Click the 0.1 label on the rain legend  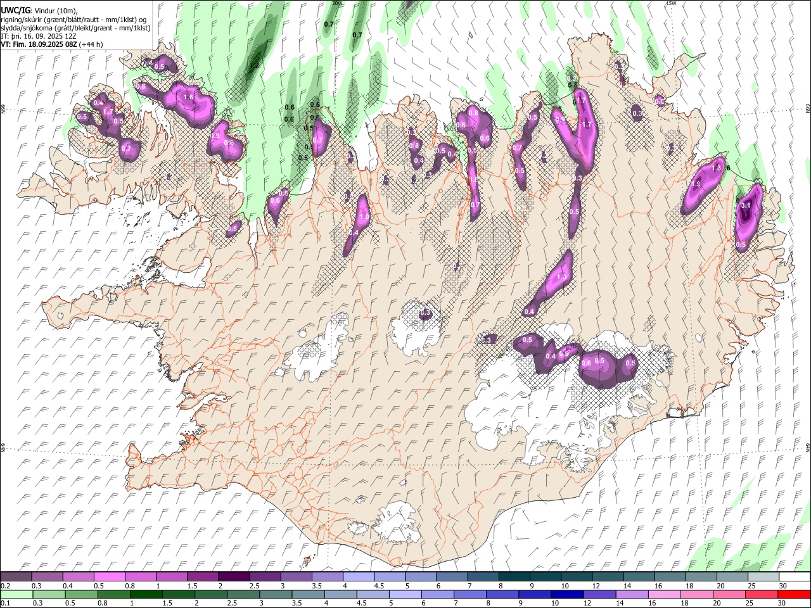(4, 604)
